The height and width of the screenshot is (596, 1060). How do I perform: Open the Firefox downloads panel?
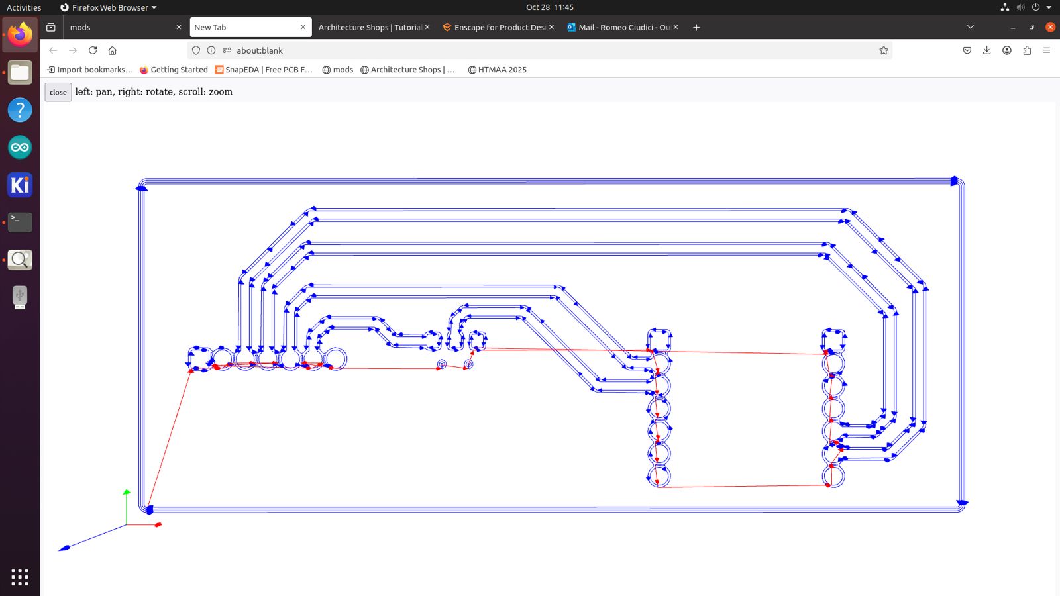(x=986, y=50)
